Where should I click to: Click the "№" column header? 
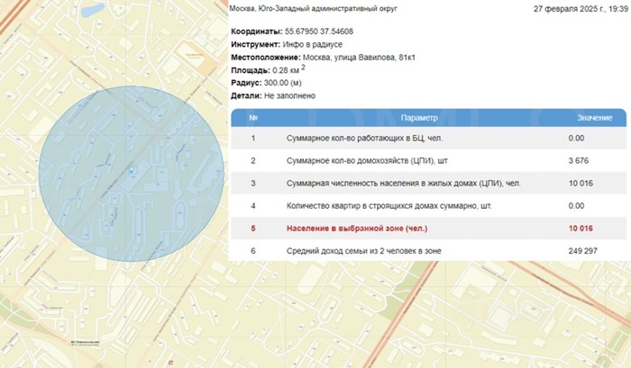(253, 118)
